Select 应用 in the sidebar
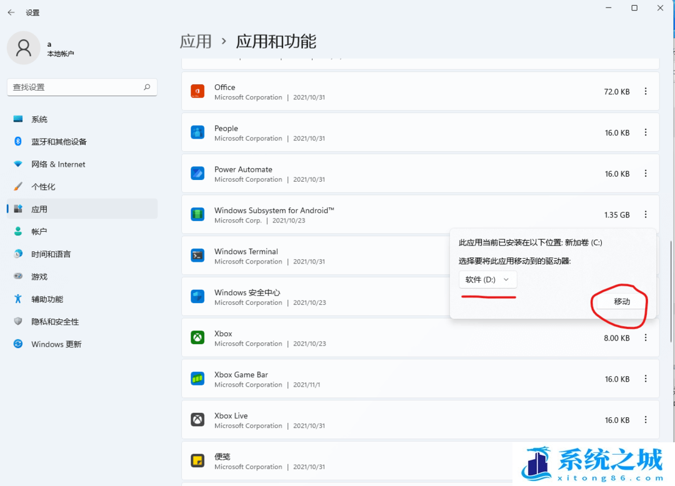675x486 pixels. (x=82, y=209)
